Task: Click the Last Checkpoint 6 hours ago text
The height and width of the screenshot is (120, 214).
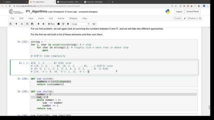Action: (63, 12)
